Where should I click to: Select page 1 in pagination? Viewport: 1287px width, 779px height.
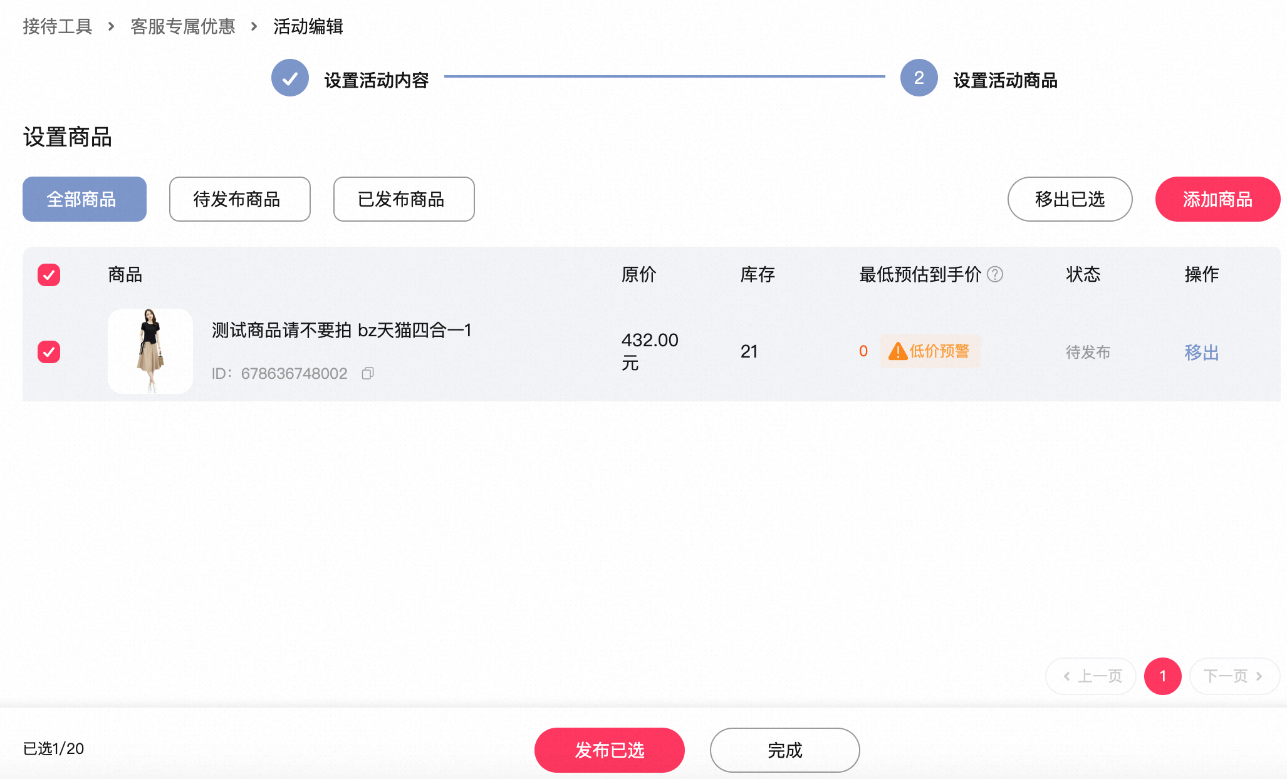point(1163,676)
